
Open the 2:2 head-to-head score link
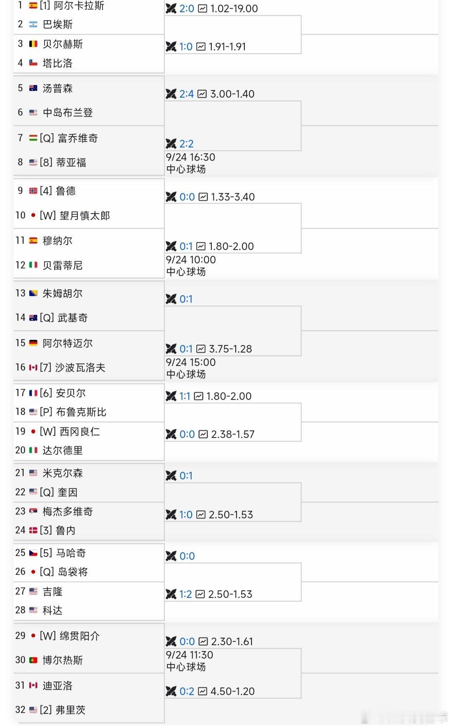[x=187, y=144]
